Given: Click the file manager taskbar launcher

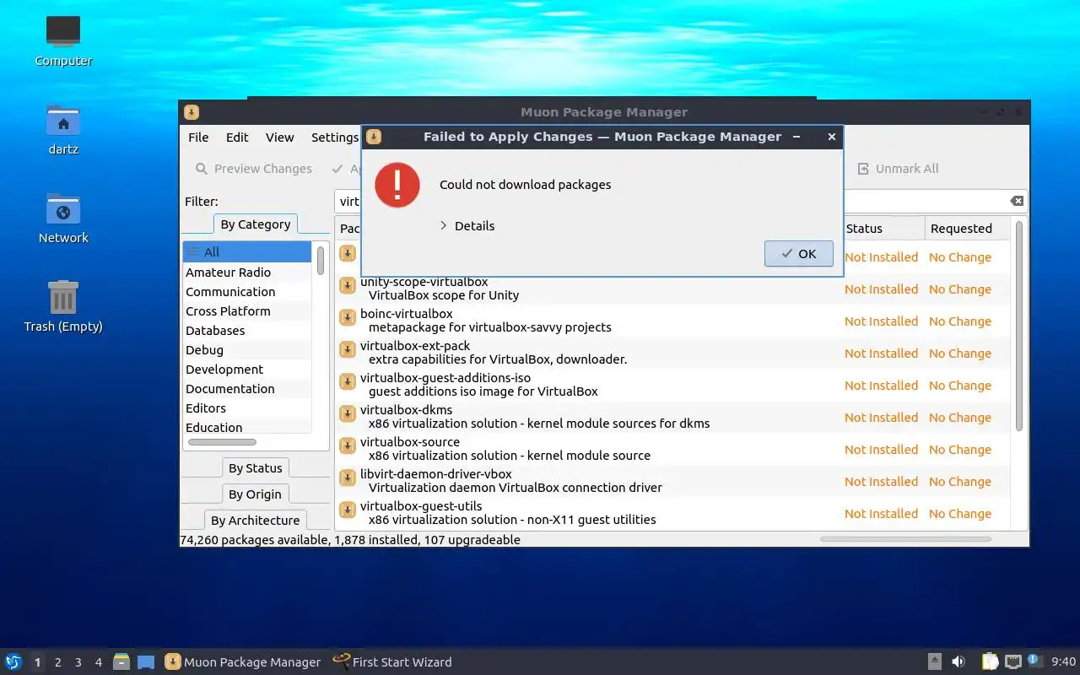Looking at the screenshot, I should (121, 661).
